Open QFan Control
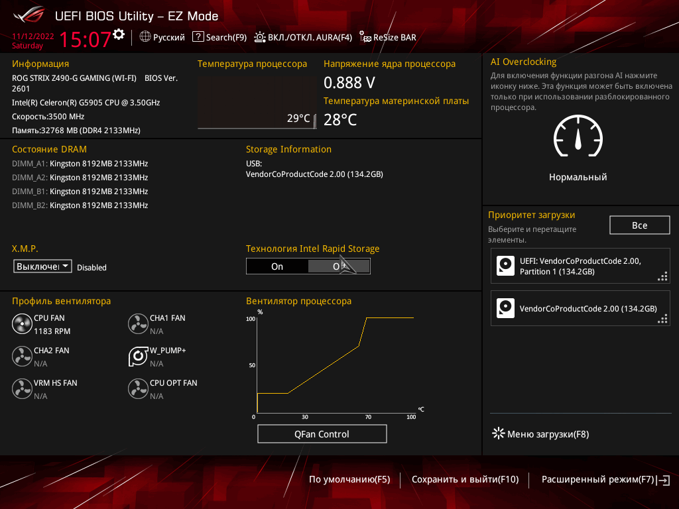 point(322,434)
